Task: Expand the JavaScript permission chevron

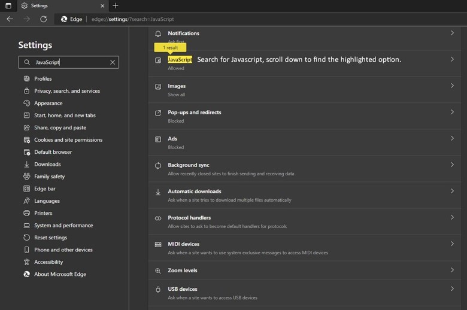Action: 452,60
